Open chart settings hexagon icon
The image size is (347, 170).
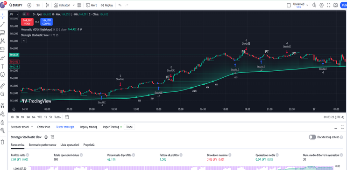pyautogui.click(x=322, y=5)
